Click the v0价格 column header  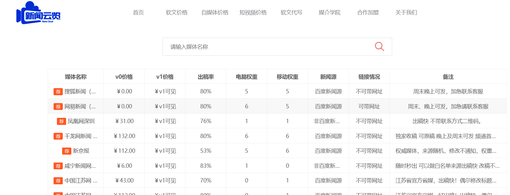pos(124,77)
